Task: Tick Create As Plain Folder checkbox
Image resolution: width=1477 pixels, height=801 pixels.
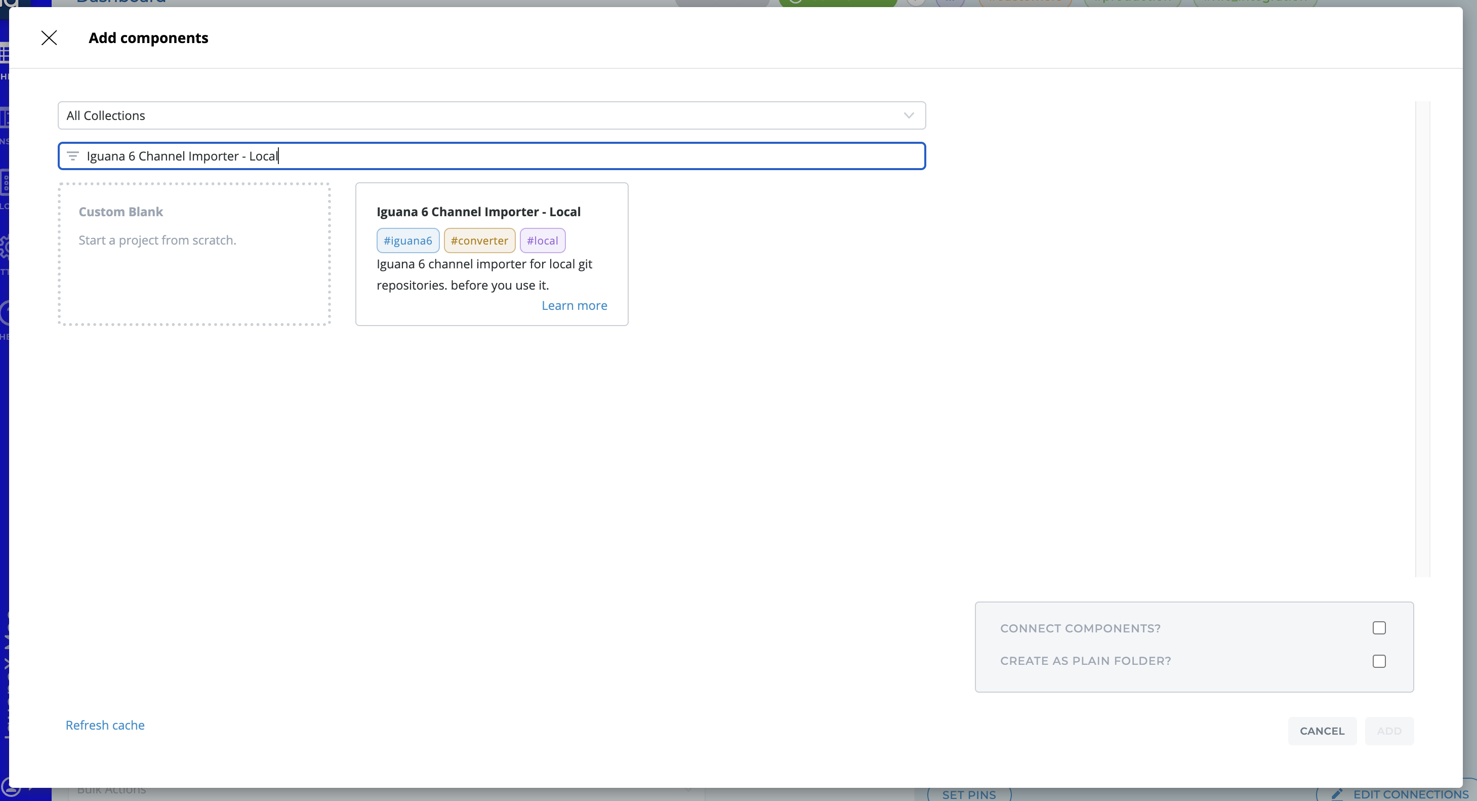Action: [1379, 661]
